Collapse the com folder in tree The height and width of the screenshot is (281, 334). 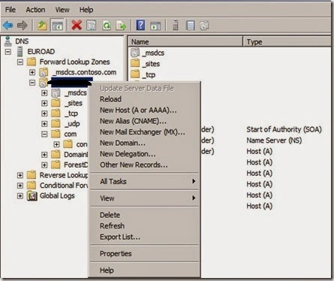[x=44, y=134]
